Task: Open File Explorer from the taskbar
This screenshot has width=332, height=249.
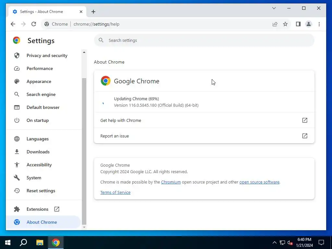Action: pos(40,243)
